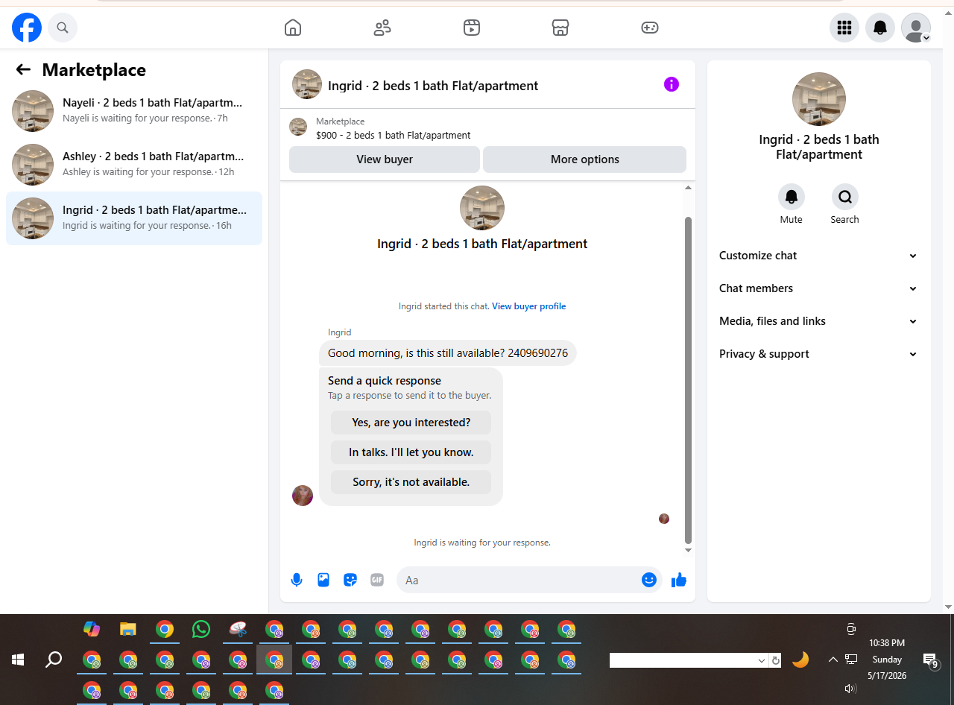Send quick response 'In talks. I'll let you know.'
The image size is (954, 705).
pyautogui.click(x=411, y=452)
